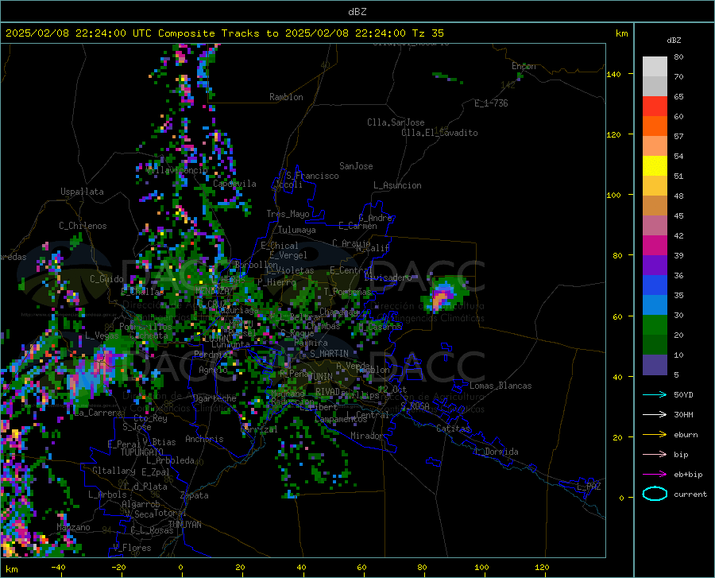Image resolution: width=715 pixels, height=578 pixels.
Task: Click the TUNUYAN place label
Action: pyautogui.click(x=184, y=525)
